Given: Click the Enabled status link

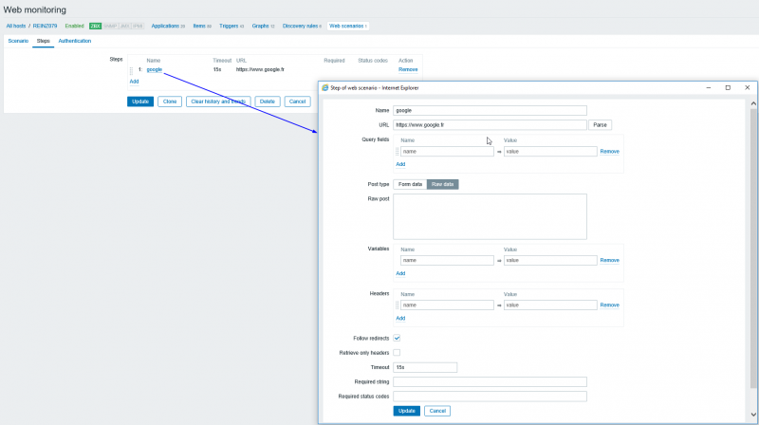Looking at the screenshot, I should (x=74, y=27).
